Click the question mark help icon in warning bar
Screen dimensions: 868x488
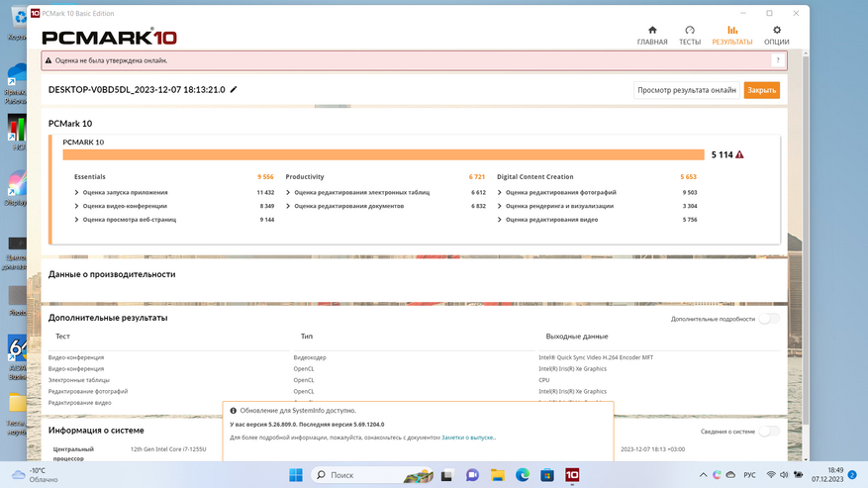tap(778, 60)
